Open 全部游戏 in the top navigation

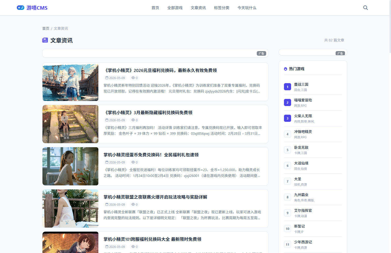coord(175,8)
